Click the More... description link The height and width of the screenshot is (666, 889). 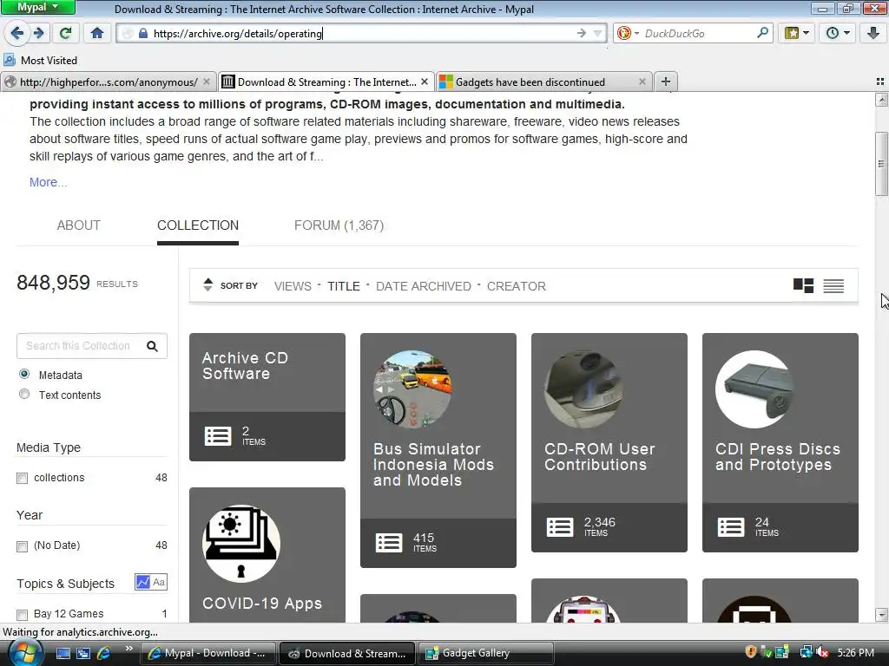pos(49,182)
